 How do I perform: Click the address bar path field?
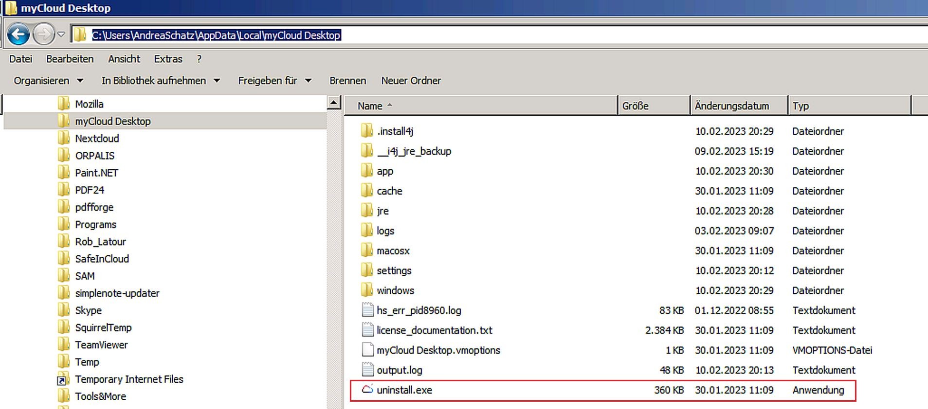click(x=499, y=35)
